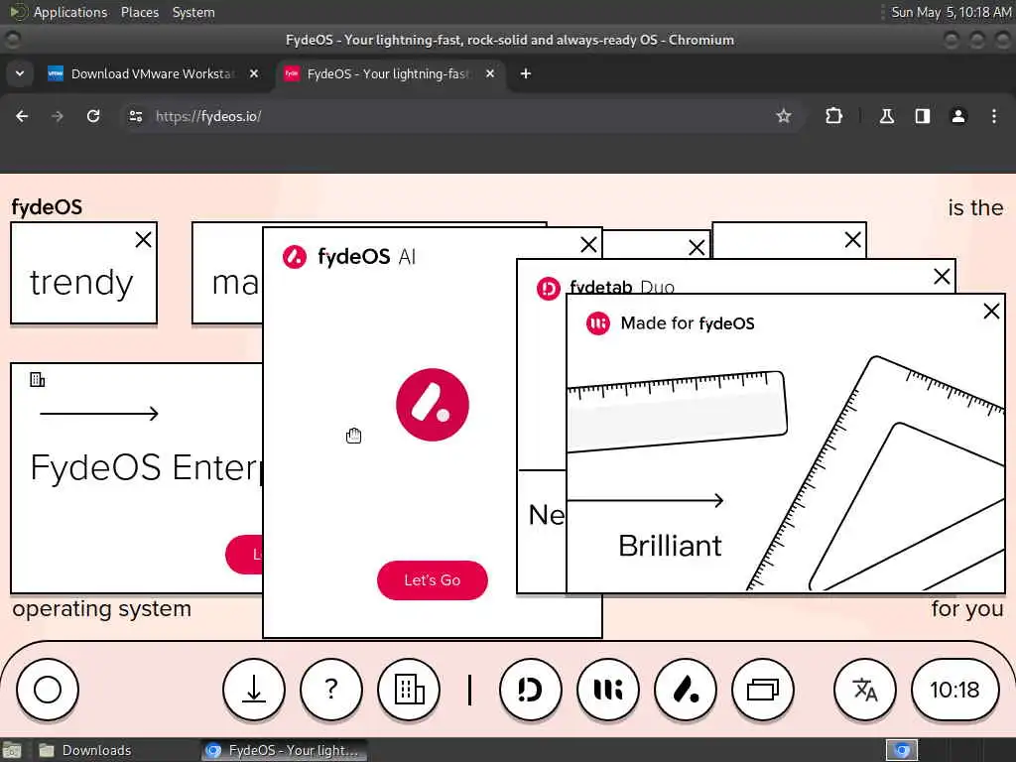Close the Made for fydeOS card
The width and height of the screenshot is (1016, 762).
click(x=991, y=311)
